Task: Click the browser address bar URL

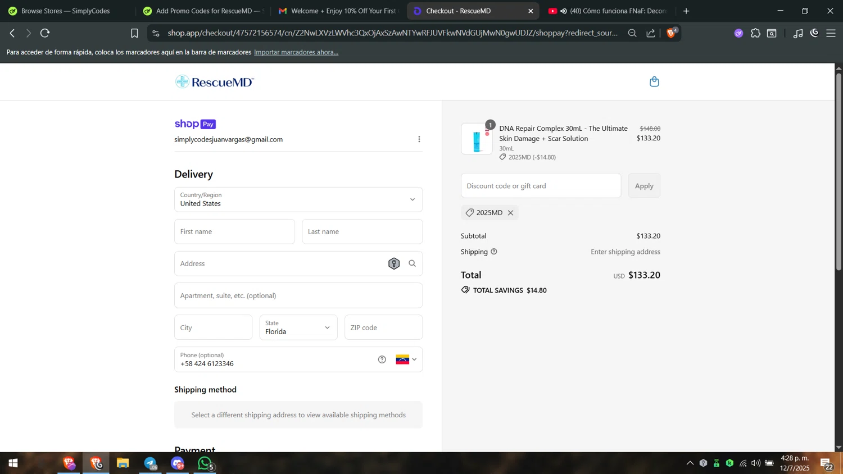Action: pos(393,33)
